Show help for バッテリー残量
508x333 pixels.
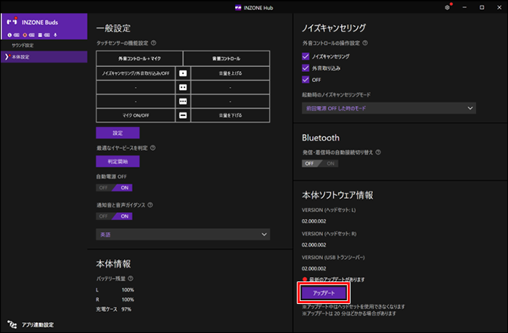tap(131, 279)
